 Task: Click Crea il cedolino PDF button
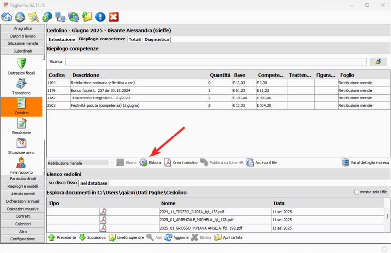coord(181,163)
